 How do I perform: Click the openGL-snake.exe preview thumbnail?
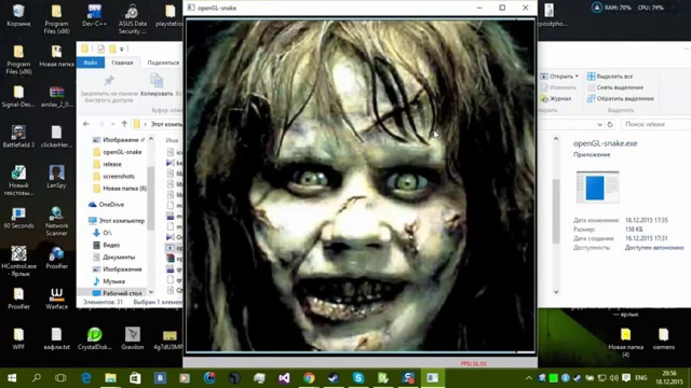pyautogui.click(x=598, y=187)
